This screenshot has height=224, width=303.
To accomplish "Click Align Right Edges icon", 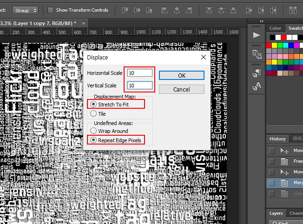I will 189,10.
